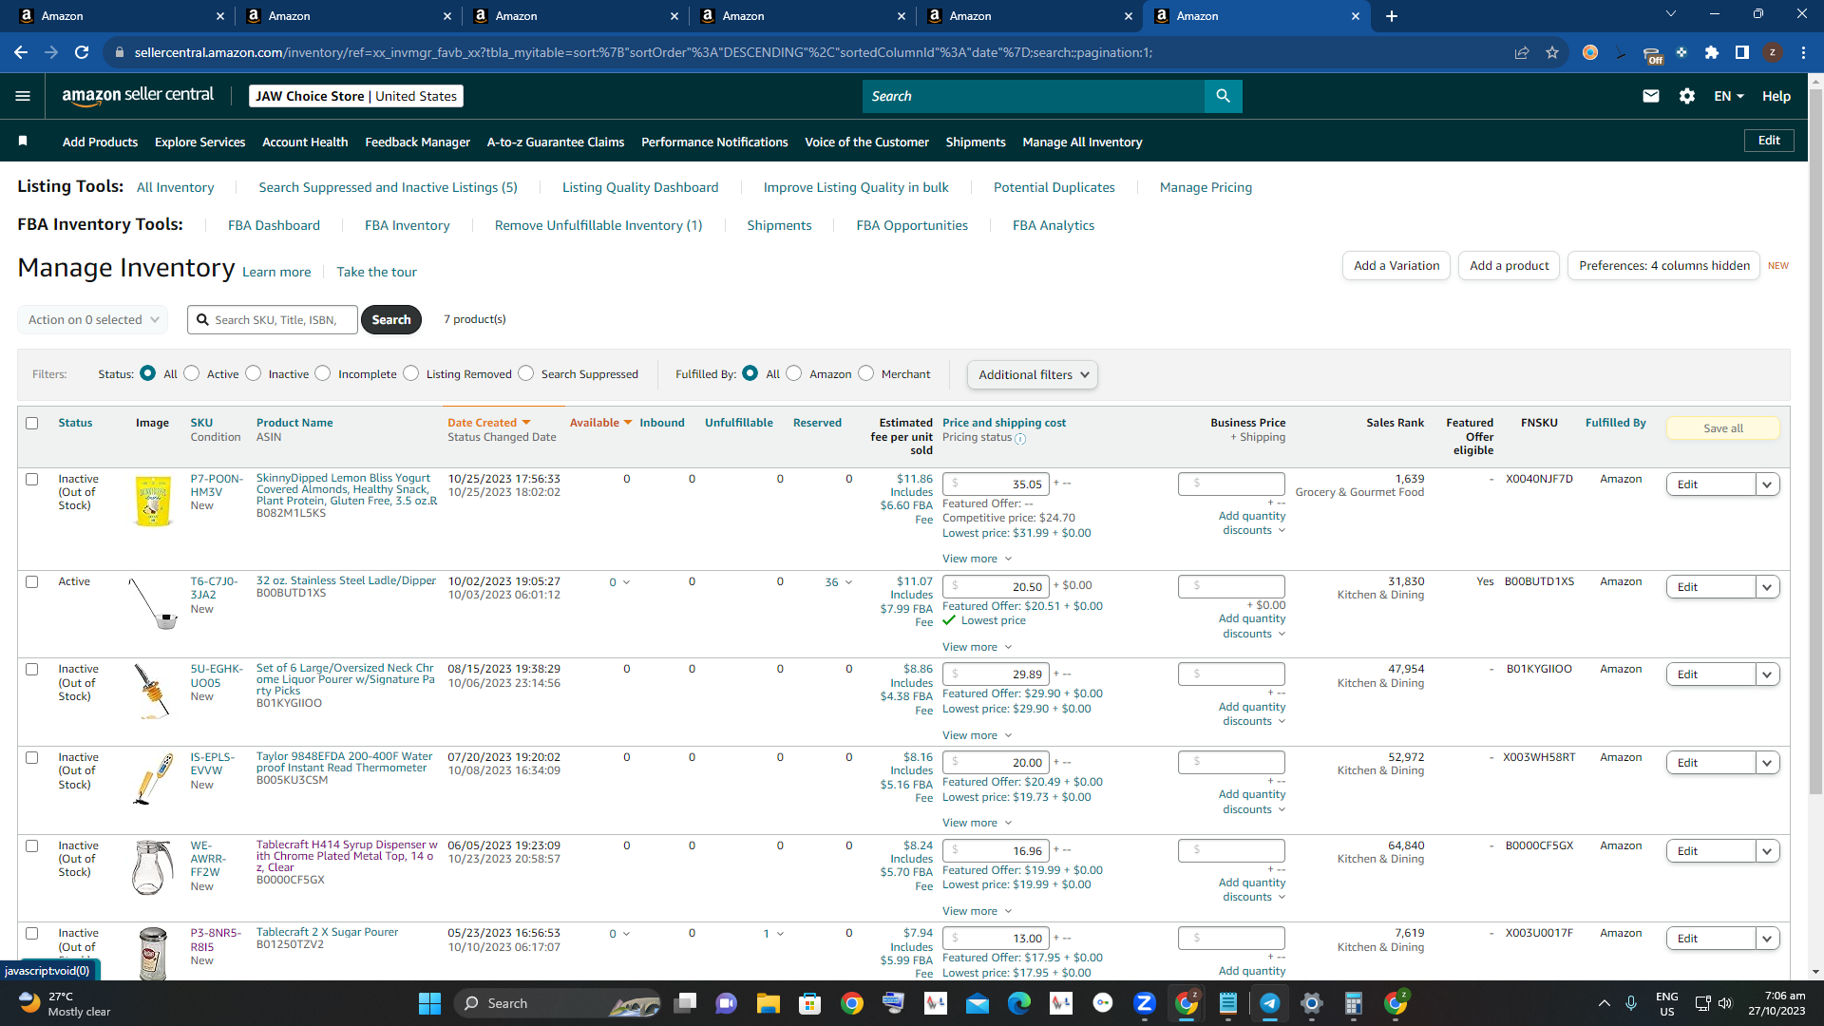Check the Stainless Steel Ladle row checkbox
This screenshot has height=1026, width=1824.
32,581
